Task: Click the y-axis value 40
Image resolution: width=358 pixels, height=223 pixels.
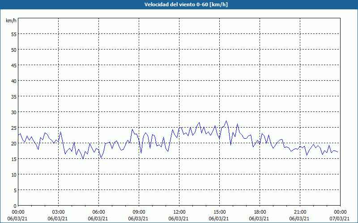Action: 14,81
